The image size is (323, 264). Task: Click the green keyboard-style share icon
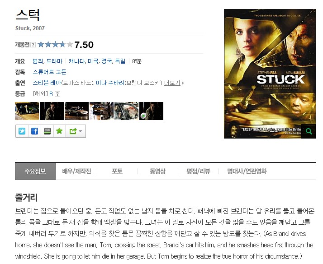47,131
